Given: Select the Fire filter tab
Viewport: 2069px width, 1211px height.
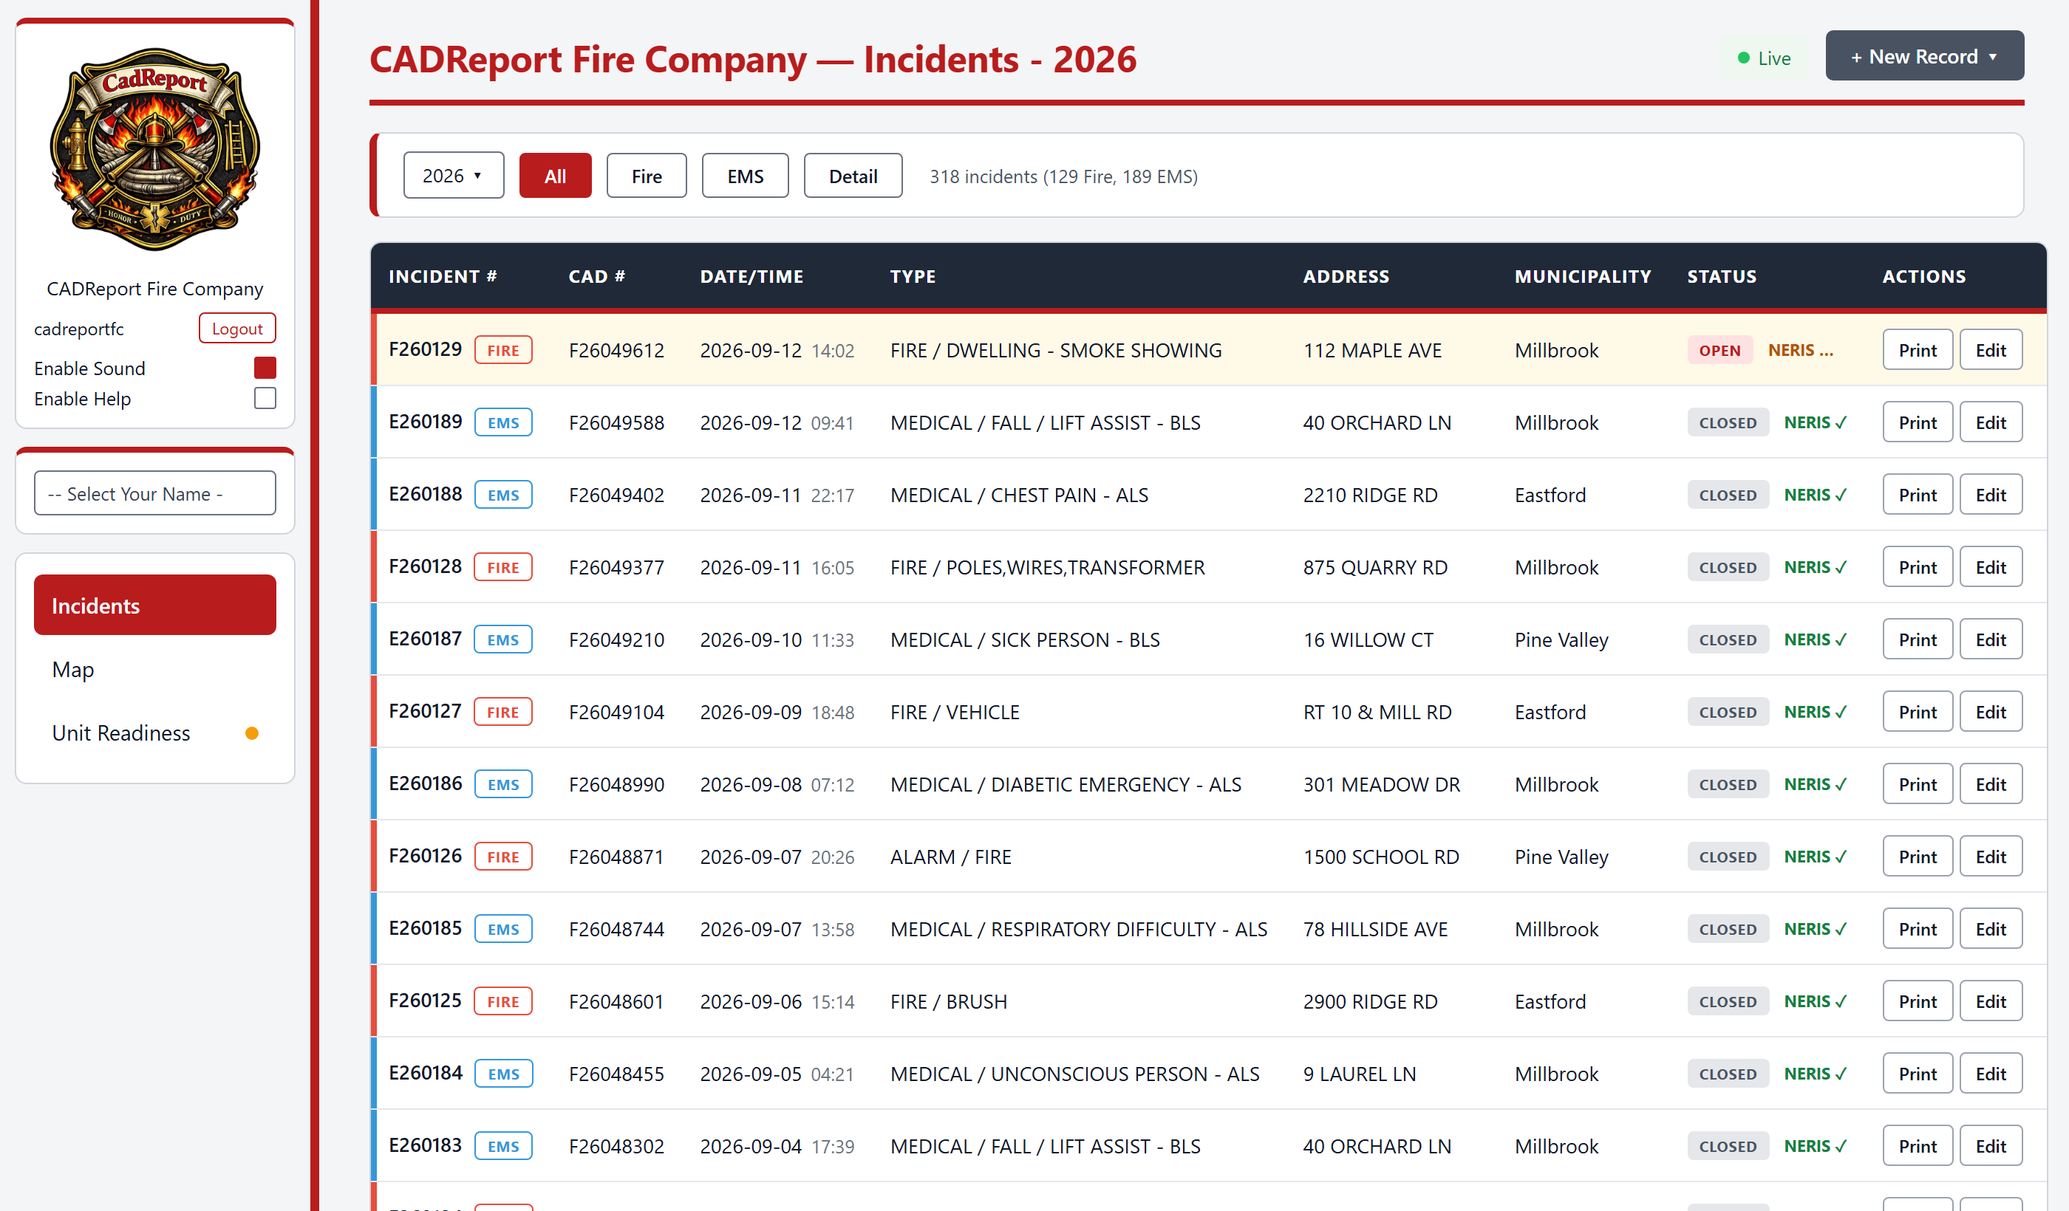Looking at the screenshot, I should (646, 176).
